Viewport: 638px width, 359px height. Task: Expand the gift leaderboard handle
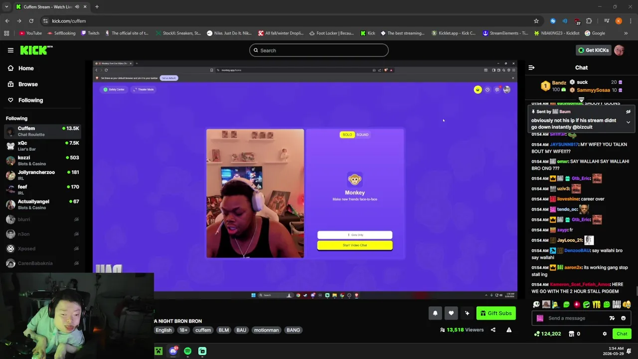tap(581, 100)
